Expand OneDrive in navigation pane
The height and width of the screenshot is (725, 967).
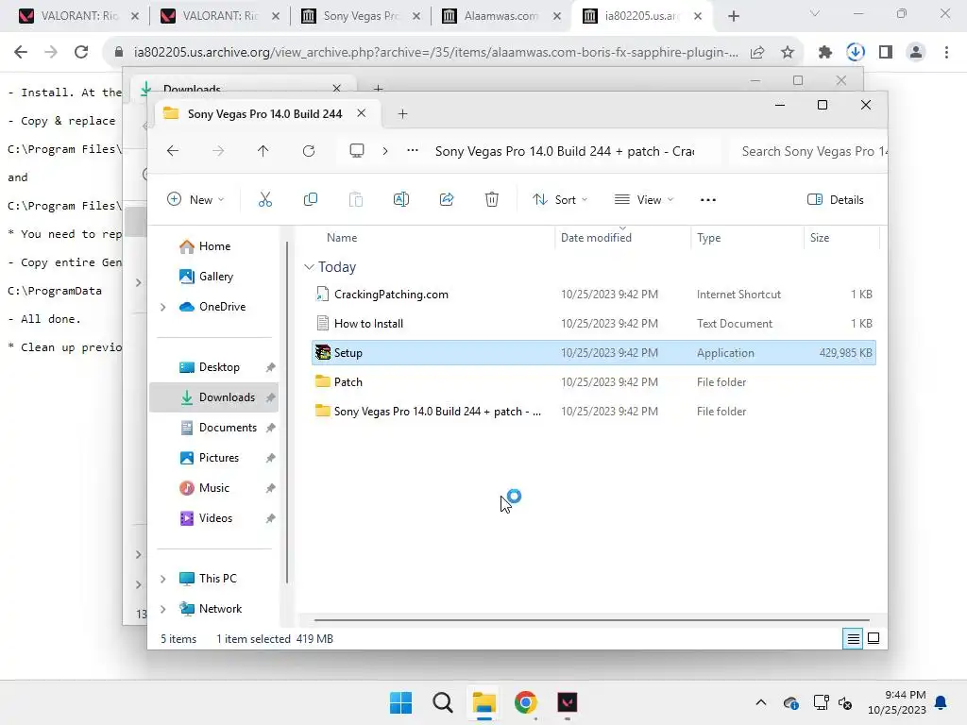pyautogui.click(x=162, y=307)
